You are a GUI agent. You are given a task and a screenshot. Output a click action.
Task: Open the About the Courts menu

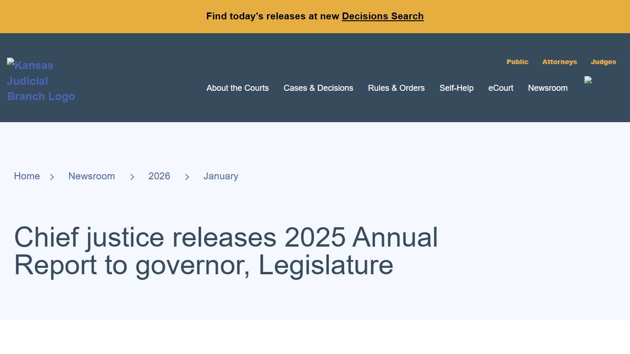238,88
